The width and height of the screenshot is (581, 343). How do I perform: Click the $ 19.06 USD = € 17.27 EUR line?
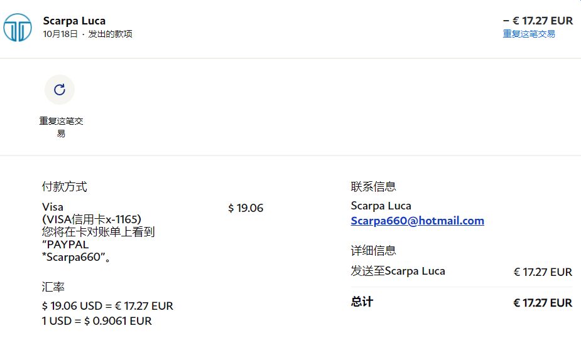tap(107, 306)
